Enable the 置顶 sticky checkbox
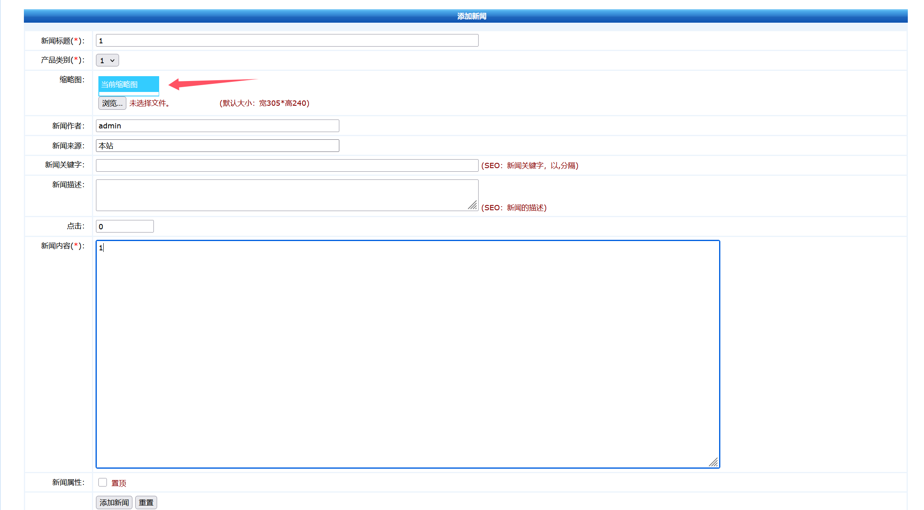Viewport: 924px width, 510px height. pyautogui.click(x=102, y=482)
